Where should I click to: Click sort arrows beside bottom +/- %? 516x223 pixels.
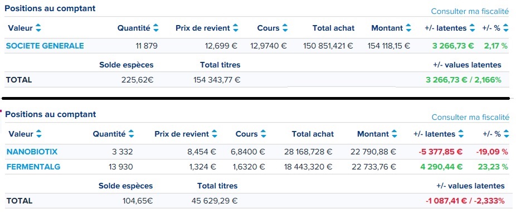click(506, 134)
